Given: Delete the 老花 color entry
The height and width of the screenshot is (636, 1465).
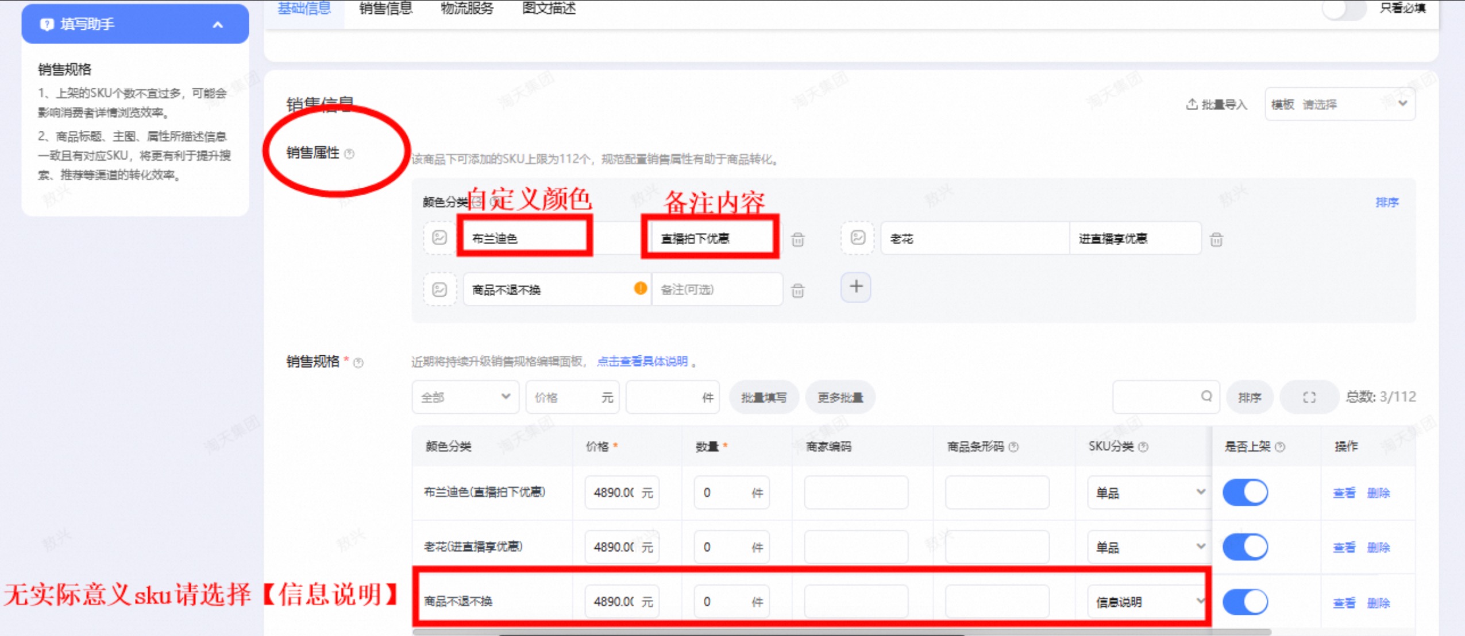Looking at the screenshot, I should (x=1216, y=239).
